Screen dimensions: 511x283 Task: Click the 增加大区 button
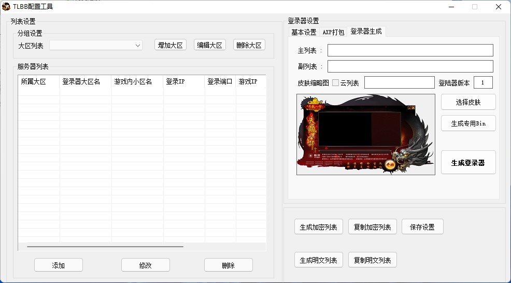tap(171, 45)
